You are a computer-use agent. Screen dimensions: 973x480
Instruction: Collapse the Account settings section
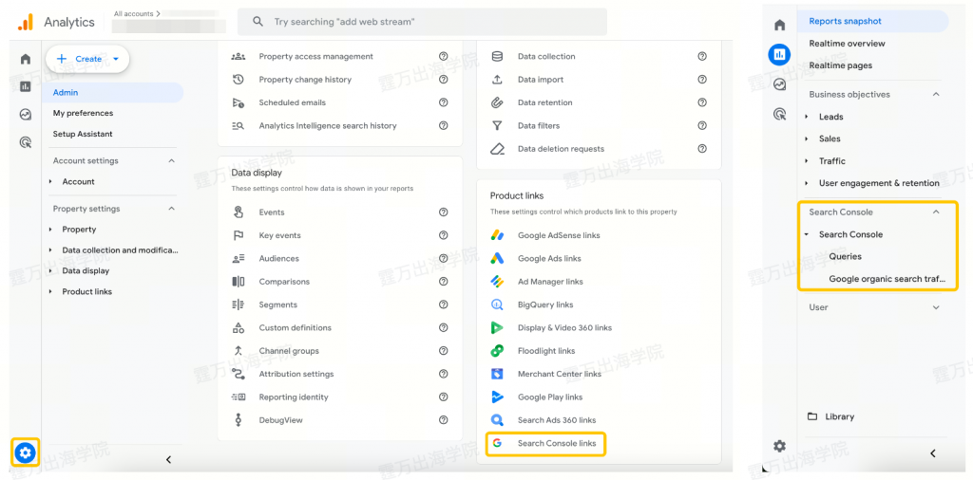[x=172, y=160]
